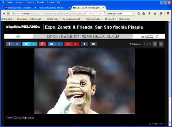
Task: Open Più visitati bookmark
Action: pos(7,19)
